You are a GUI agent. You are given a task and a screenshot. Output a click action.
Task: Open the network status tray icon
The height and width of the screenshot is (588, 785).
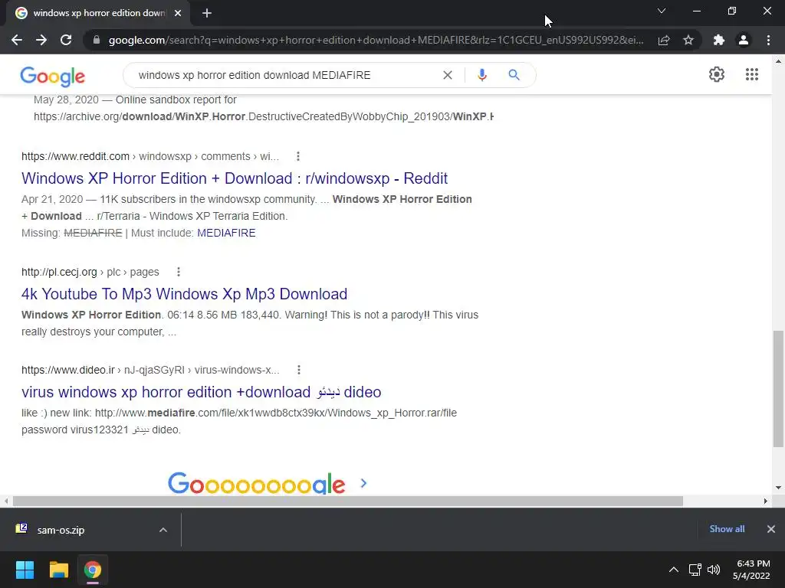coord(695,570)
